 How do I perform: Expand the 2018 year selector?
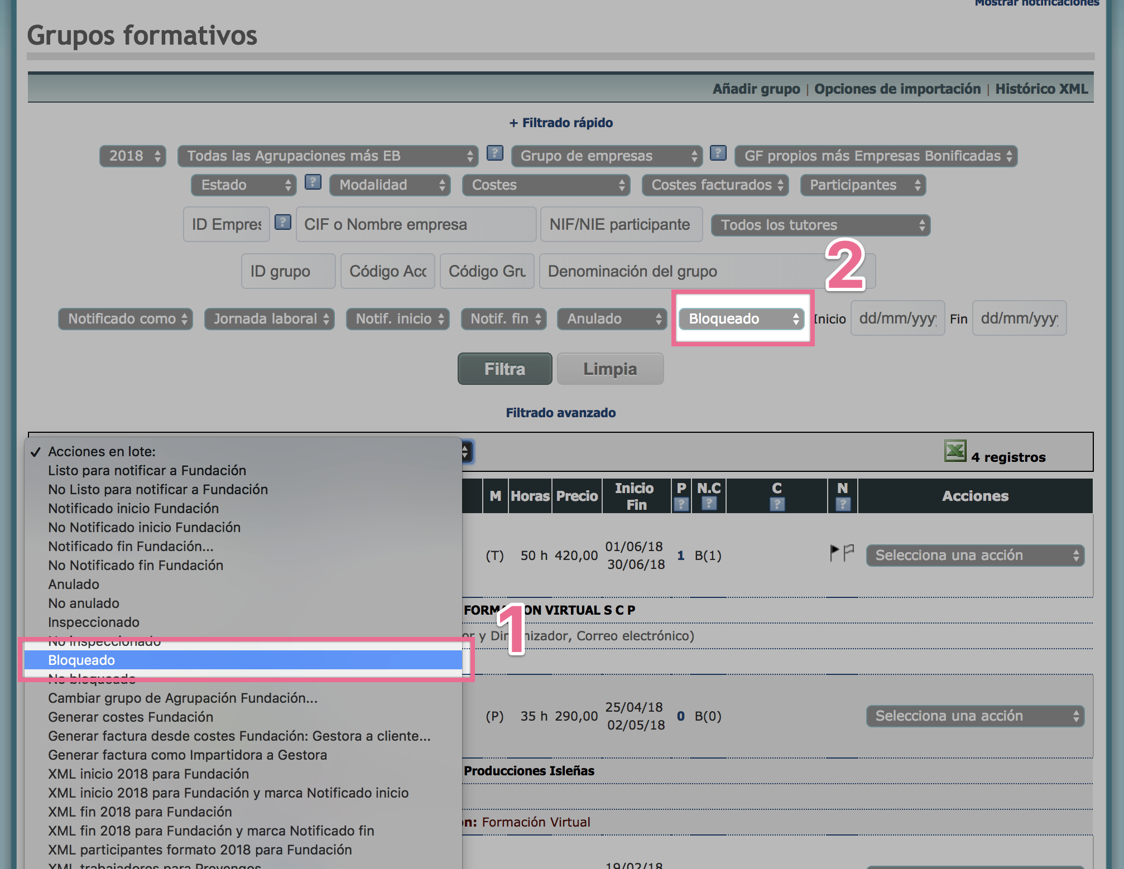133,156
